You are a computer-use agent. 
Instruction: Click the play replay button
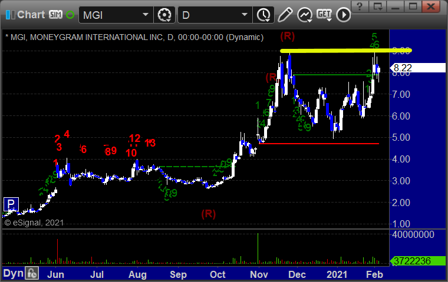point(344,15)
